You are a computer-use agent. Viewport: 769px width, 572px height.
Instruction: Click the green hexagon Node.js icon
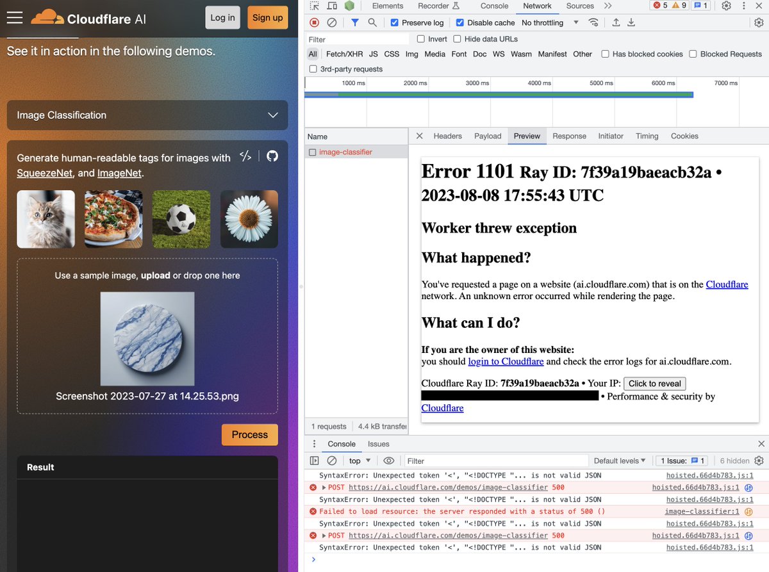[349, 6]
